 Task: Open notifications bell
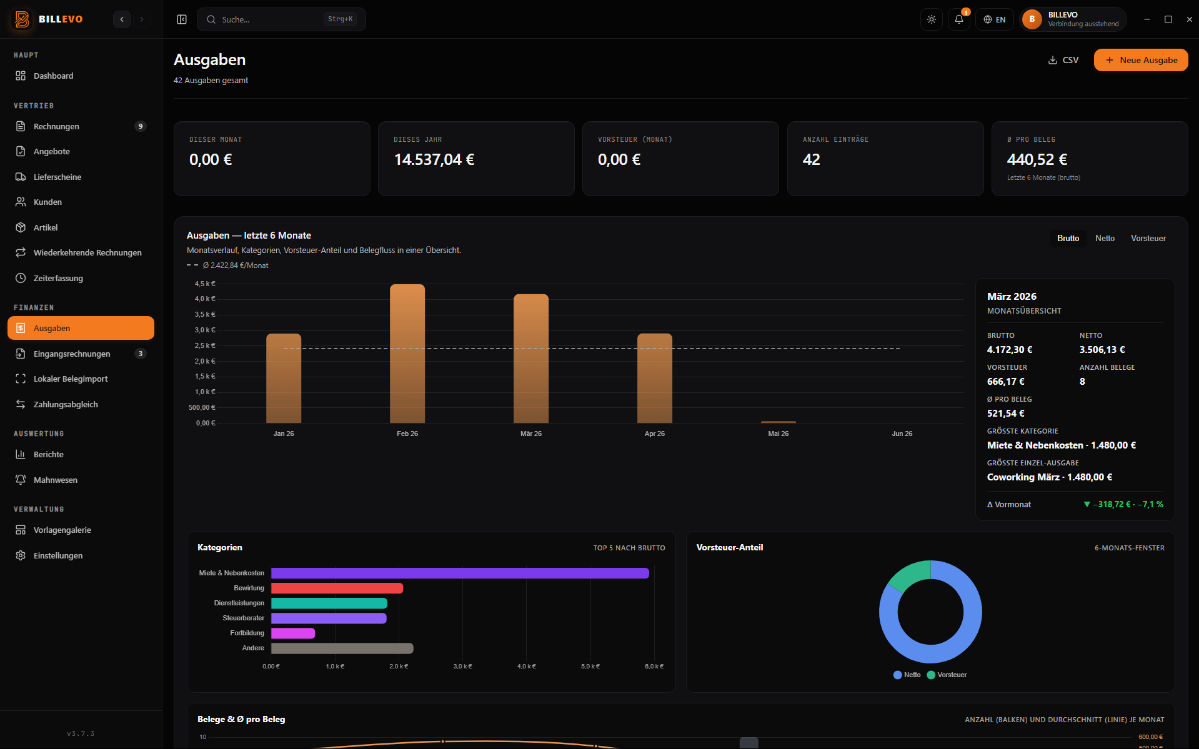click(959, 19)
